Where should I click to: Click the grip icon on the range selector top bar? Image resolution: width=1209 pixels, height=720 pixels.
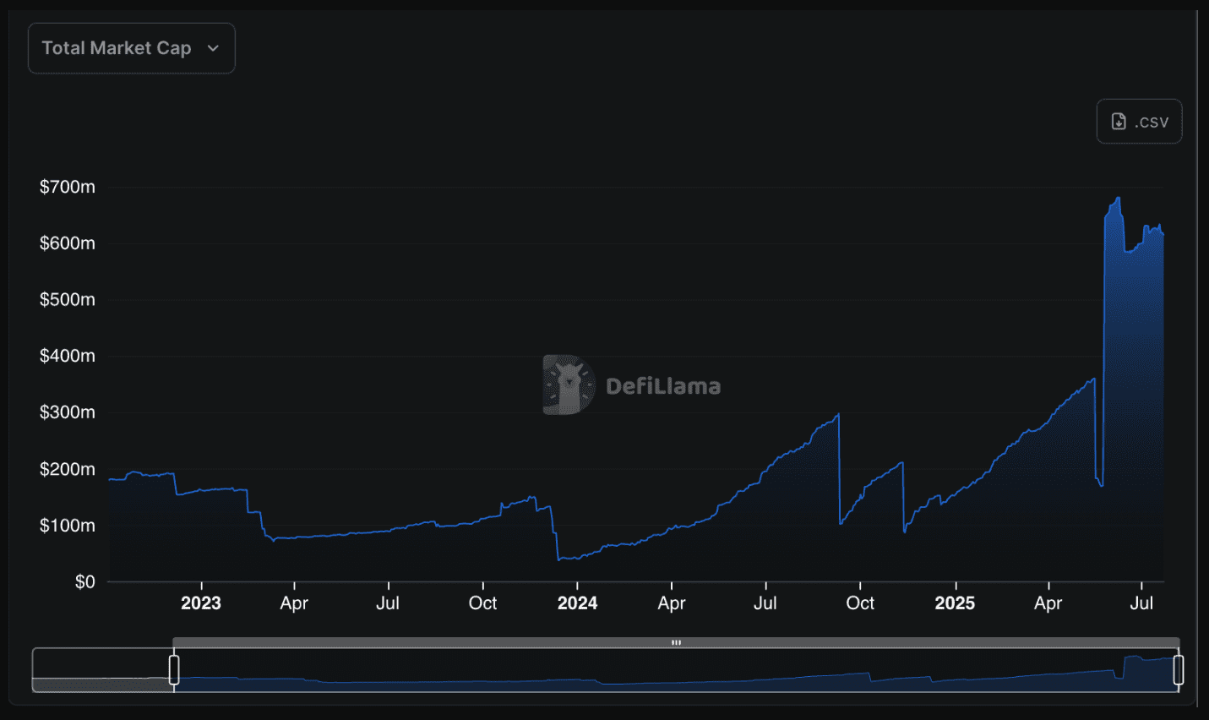point(676,643)
